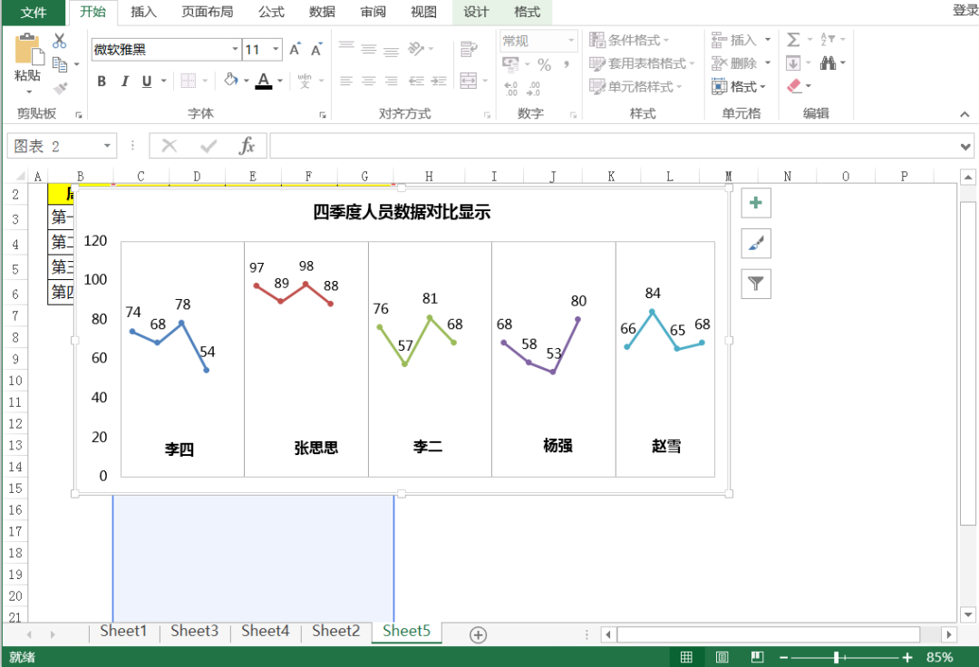
Task: Collapse the ribbon with the chevron
Action: pos(964,114)
